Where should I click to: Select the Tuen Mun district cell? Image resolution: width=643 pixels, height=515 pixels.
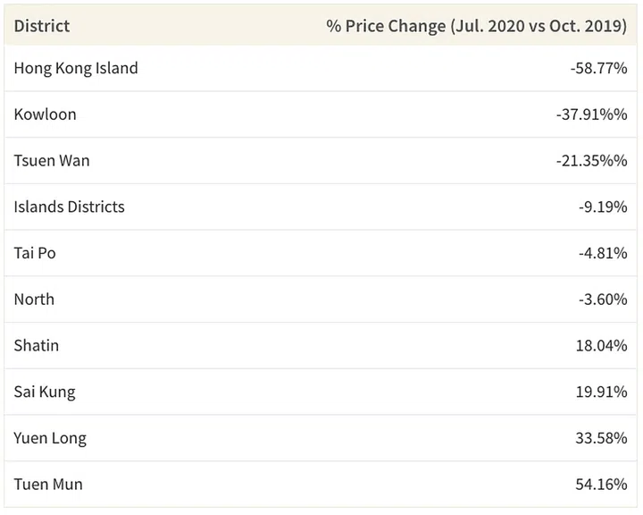tap(48, 485)
